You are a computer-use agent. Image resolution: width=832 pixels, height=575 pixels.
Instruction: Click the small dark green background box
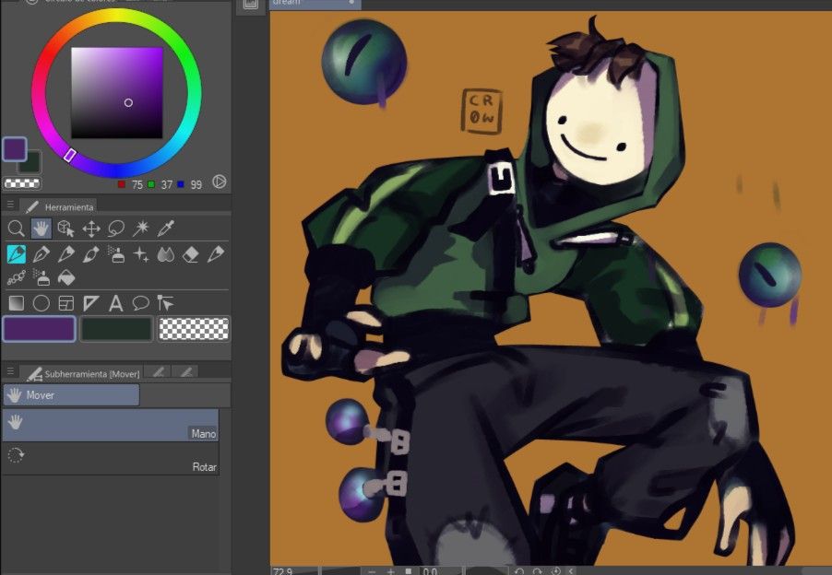tap(32, 164)
